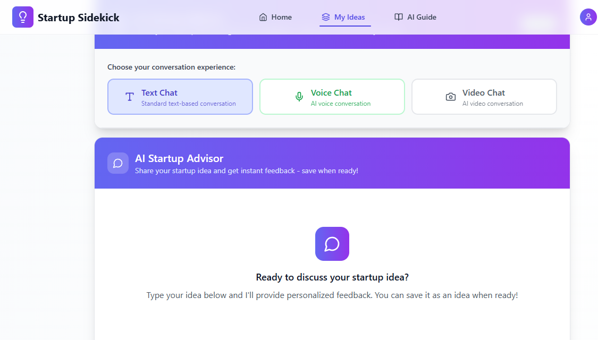Screen dimensions: 598x340
Task: Click the camera icon for Video Chat
Action: 451,96
